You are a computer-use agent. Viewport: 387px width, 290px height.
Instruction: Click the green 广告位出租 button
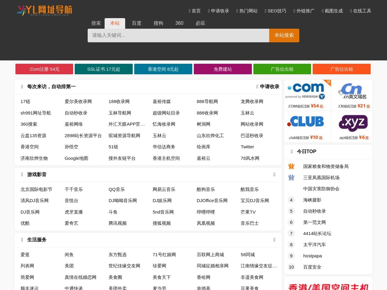pyautogui.click(x=282, y=69)
